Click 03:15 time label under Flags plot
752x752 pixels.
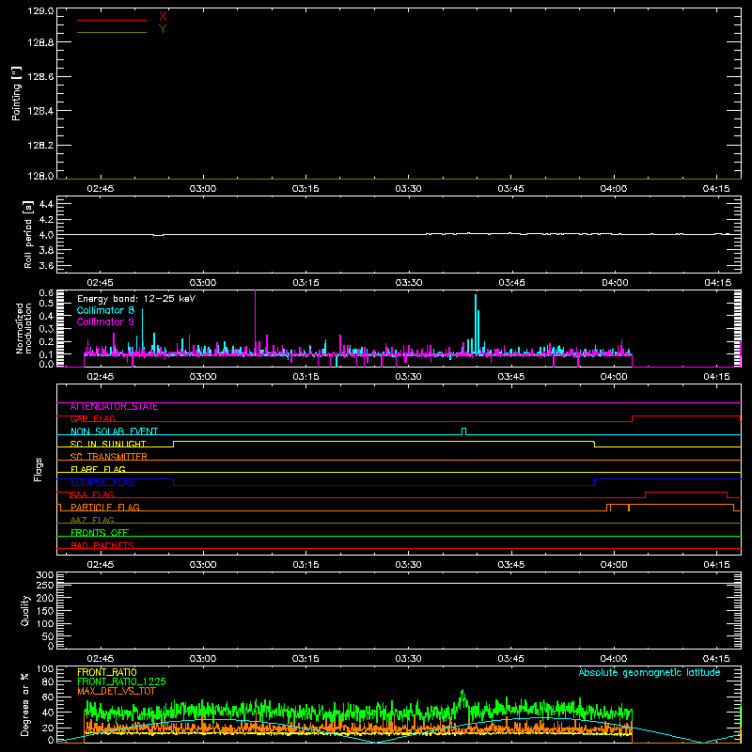[x=306, y=565]
